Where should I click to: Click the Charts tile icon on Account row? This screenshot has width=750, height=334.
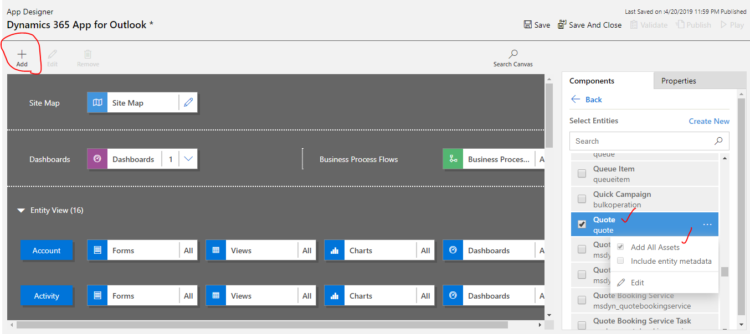(x=334, y=250)
